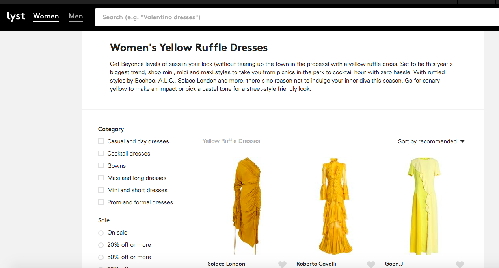This screenshot has height=268, width=499.
Task: Click the Solace London brand name
Action: 226,264
